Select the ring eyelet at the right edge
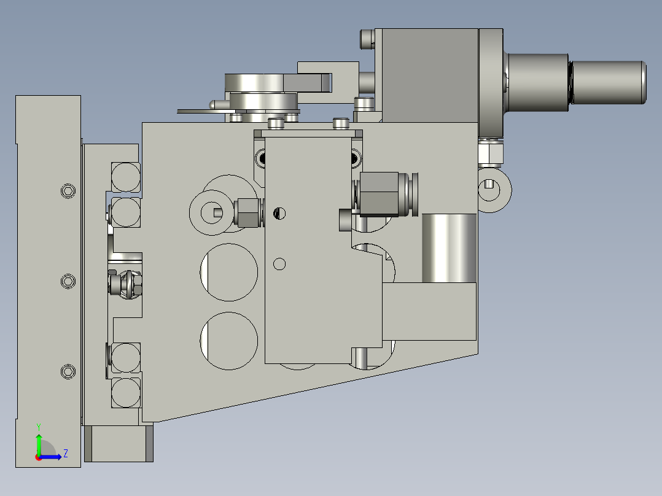The height and width of the screenshot is (496, 662). (494, 190)
